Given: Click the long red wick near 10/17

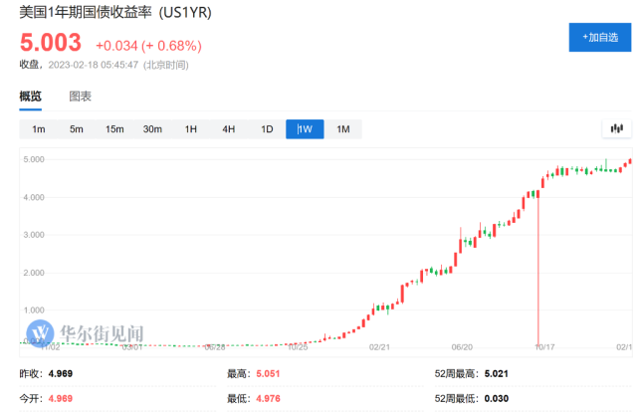Looking at the screenshot, I should point(538,269).
